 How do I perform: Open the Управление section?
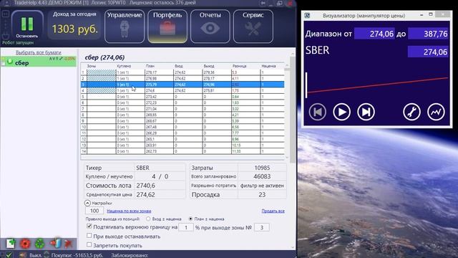pos(125,27)
